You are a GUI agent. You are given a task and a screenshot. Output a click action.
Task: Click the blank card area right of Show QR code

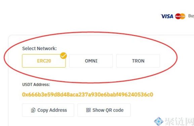point(161,110)
